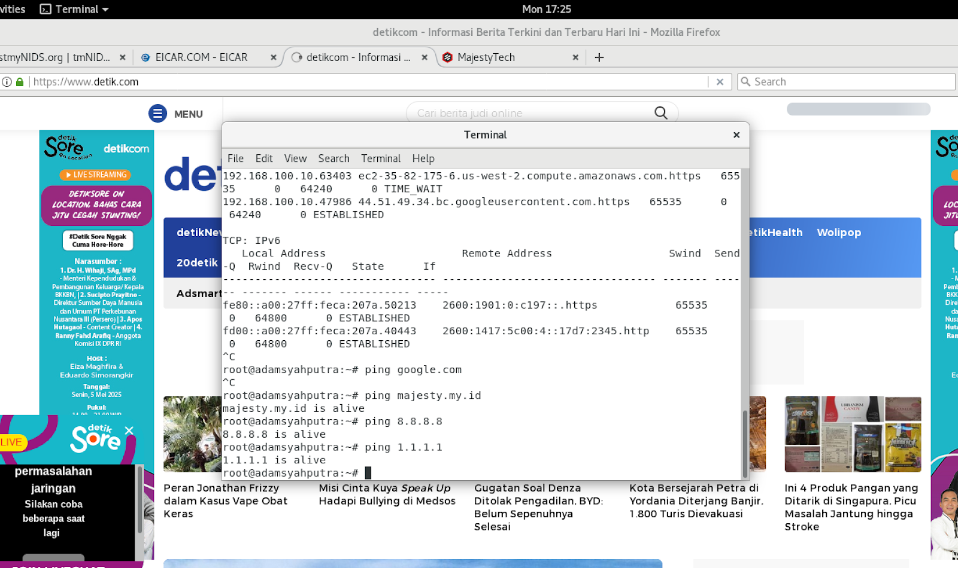The width and height of the screenshot is (958, 568).
Task: Close the EICAR.COM tab
Action: [x=274, y=57]
